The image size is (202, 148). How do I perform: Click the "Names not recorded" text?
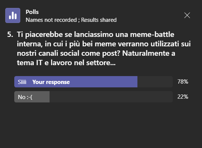51,20
